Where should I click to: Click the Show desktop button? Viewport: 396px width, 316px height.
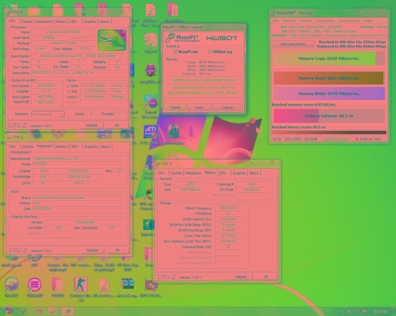394,311
